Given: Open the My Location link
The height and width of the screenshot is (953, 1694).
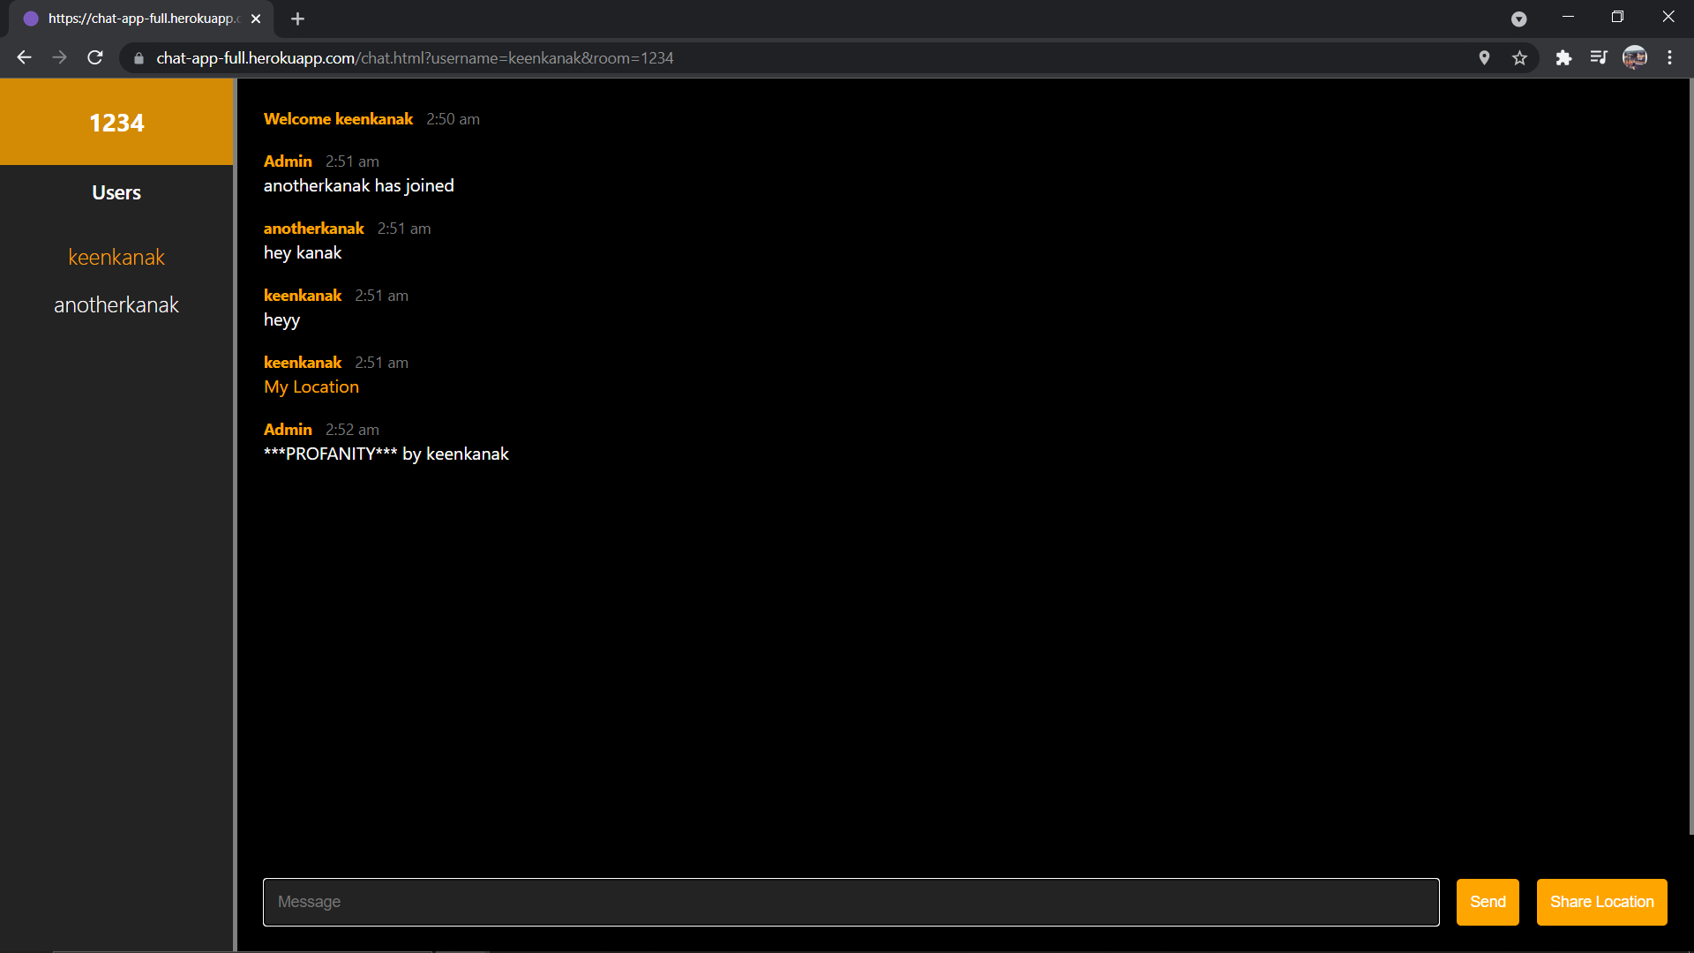Looking at the screenshot, I should [x=311, y=386].
